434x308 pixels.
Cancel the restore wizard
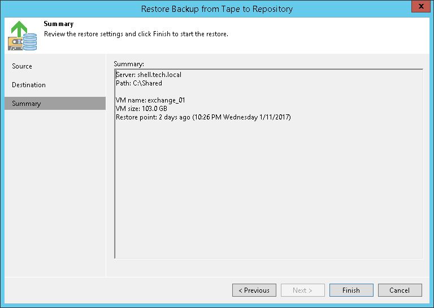click(x=400, y=290)
